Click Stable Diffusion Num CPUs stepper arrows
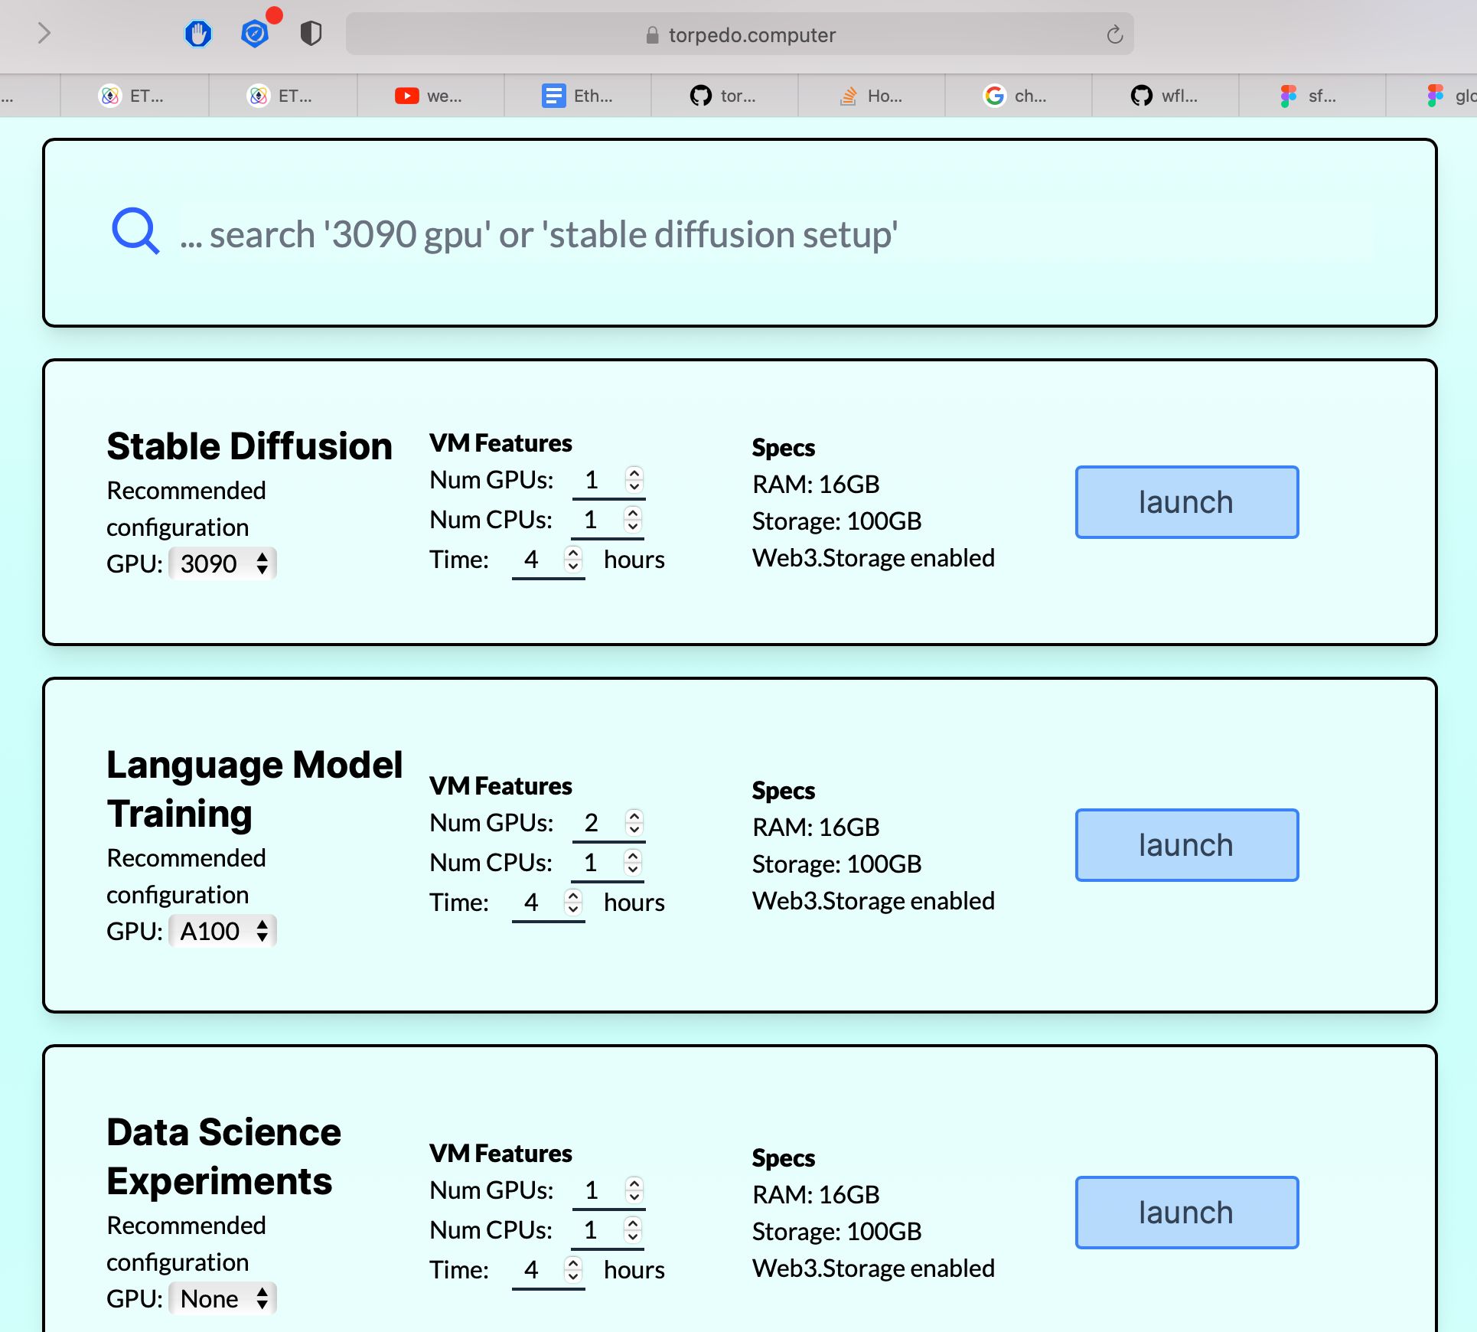This screenshot has height=1332, width=1477. [x=633, y=520]
